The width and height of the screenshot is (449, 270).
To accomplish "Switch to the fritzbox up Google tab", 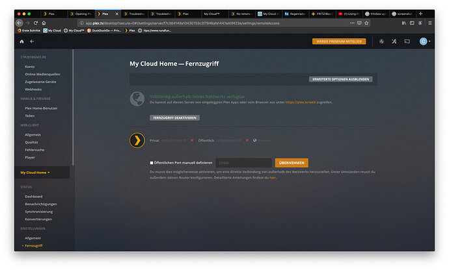I will tap(376, 14).
